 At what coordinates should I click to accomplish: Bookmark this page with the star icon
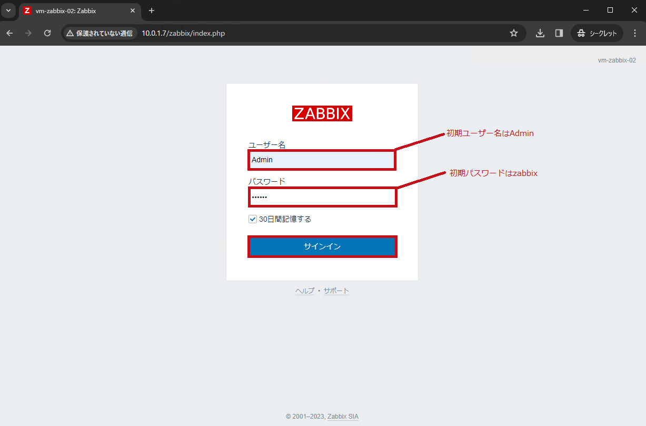tap(514, 33)
